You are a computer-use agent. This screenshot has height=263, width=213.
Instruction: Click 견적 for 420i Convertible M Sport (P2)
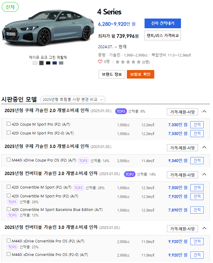pyautogui.click(x=197, y=188)
